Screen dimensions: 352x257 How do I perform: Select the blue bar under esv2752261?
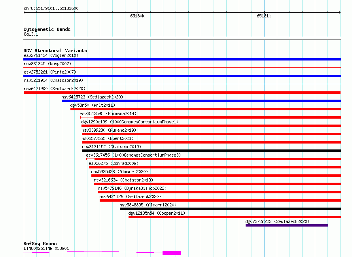pyautogui.click(x=182, y=76)
